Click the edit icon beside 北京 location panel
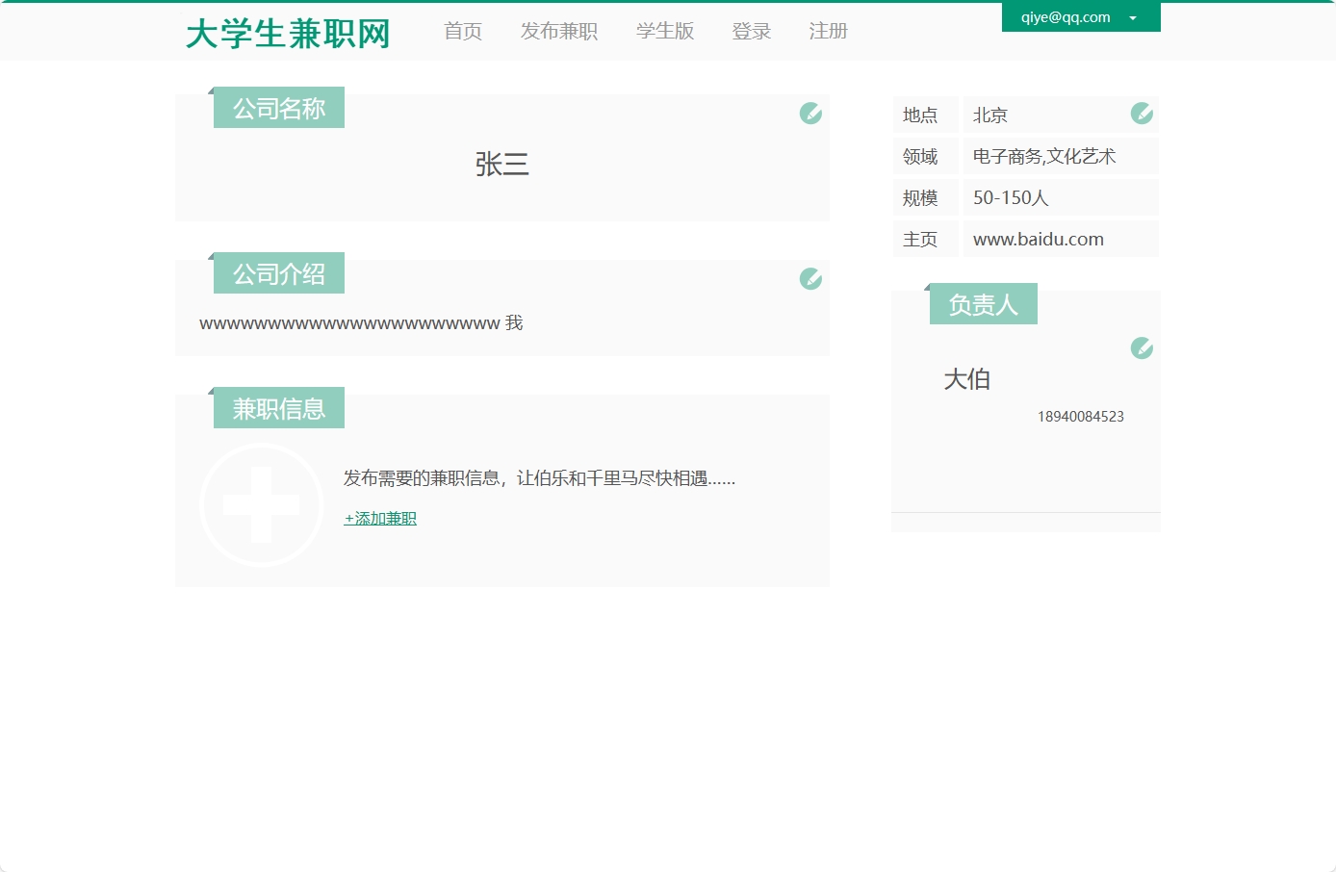 coord(1141,113)
